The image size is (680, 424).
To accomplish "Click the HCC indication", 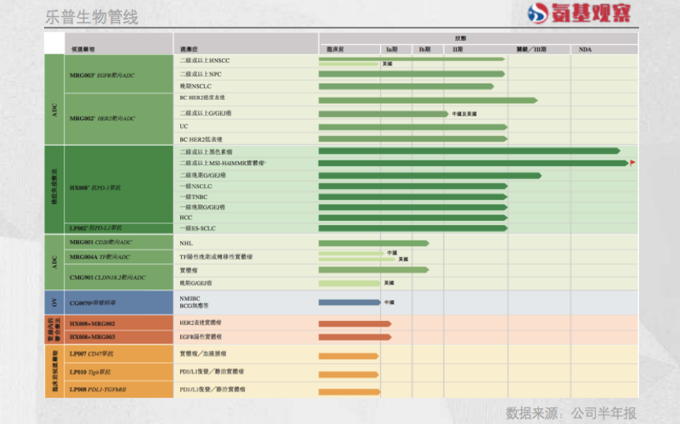I will 186,218.
